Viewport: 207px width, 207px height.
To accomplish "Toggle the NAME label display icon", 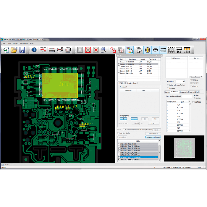I will point(171,50).
